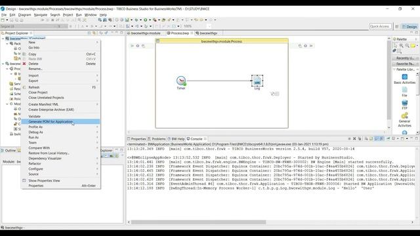The width and height of the screenshot is (420, 236).
Task: Click the Timer activity icon on canvas
Action: 181,81
